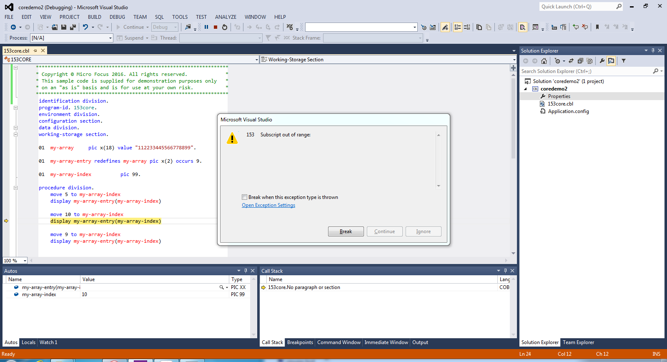This screenshot has width=667, height=362.
Task: Open Solution Explorer search options dropdown arrow
Action: point(661,71)
